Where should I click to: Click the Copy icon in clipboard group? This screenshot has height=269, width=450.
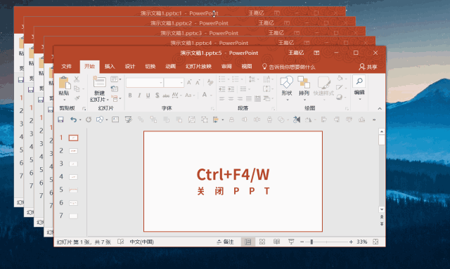click(x=77, y=89)
